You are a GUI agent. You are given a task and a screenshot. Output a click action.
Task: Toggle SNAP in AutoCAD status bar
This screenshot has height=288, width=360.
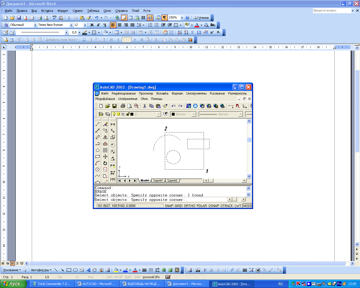tap(169, 206)
